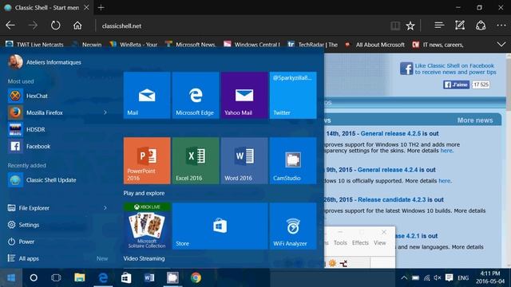
Task: Launch Word 2016 tile
Action: tap(244, 161)
